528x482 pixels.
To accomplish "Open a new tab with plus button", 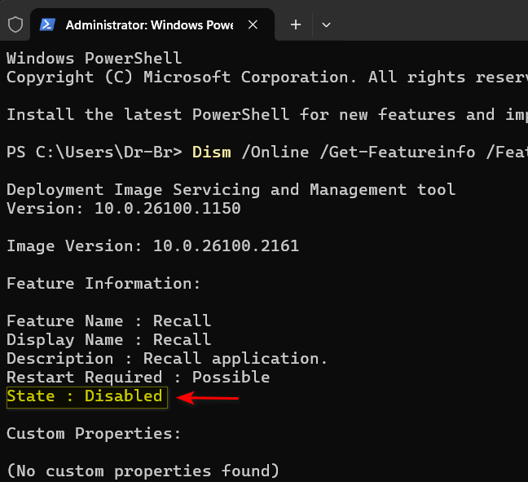I will point(296,24).
